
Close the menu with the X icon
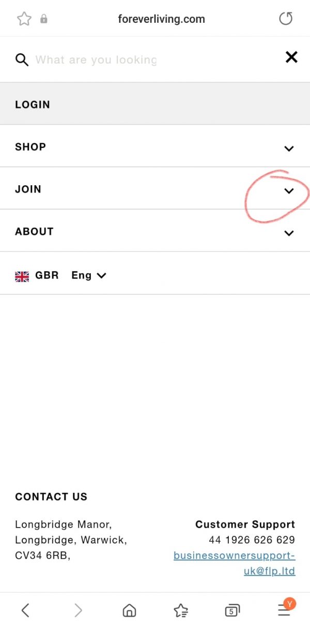tap(291, 57)
